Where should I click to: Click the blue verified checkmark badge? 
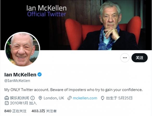click(40, 74)
